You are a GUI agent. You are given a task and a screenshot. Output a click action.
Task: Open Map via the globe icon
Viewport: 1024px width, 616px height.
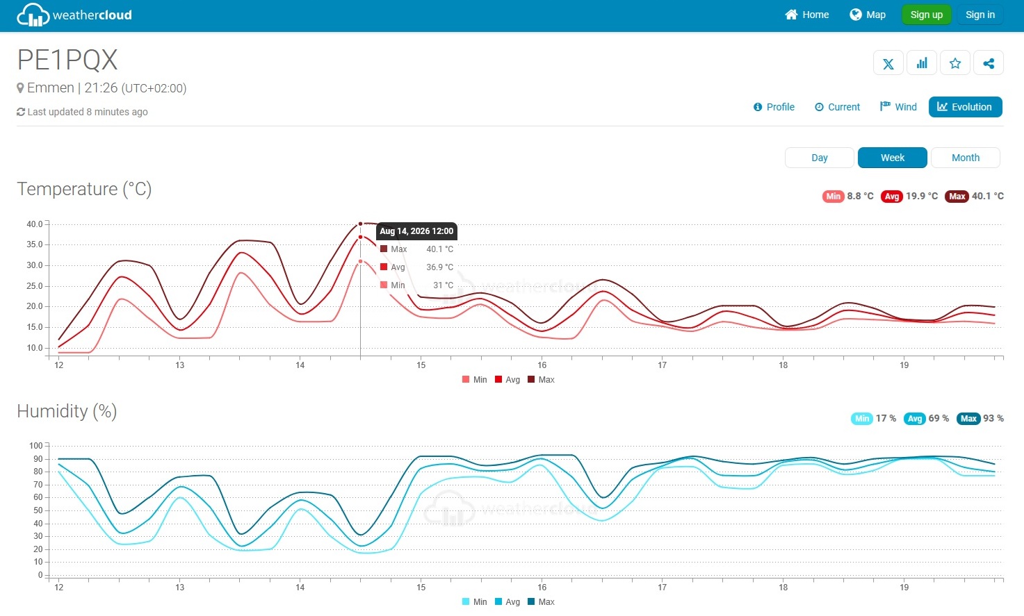pos(856,15)
